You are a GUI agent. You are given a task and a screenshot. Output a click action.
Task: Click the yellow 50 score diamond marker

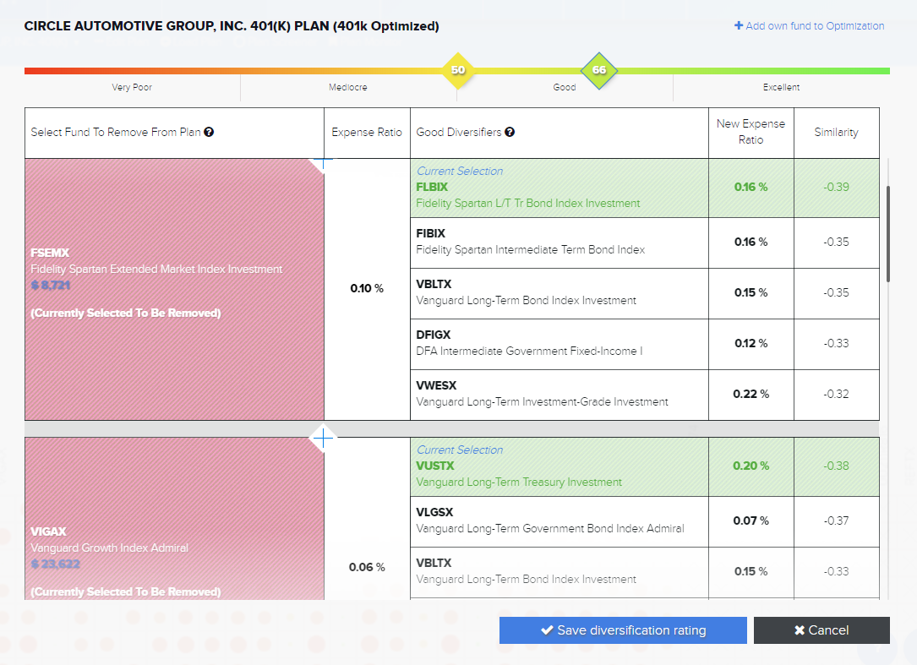(458, 70)
